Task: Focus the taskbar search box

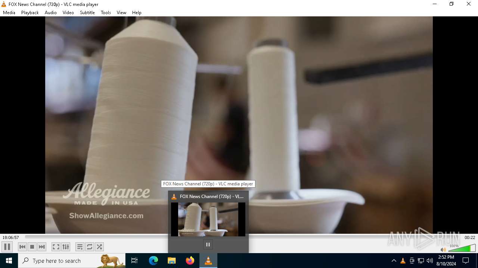Action: click(x=72, y=261)
